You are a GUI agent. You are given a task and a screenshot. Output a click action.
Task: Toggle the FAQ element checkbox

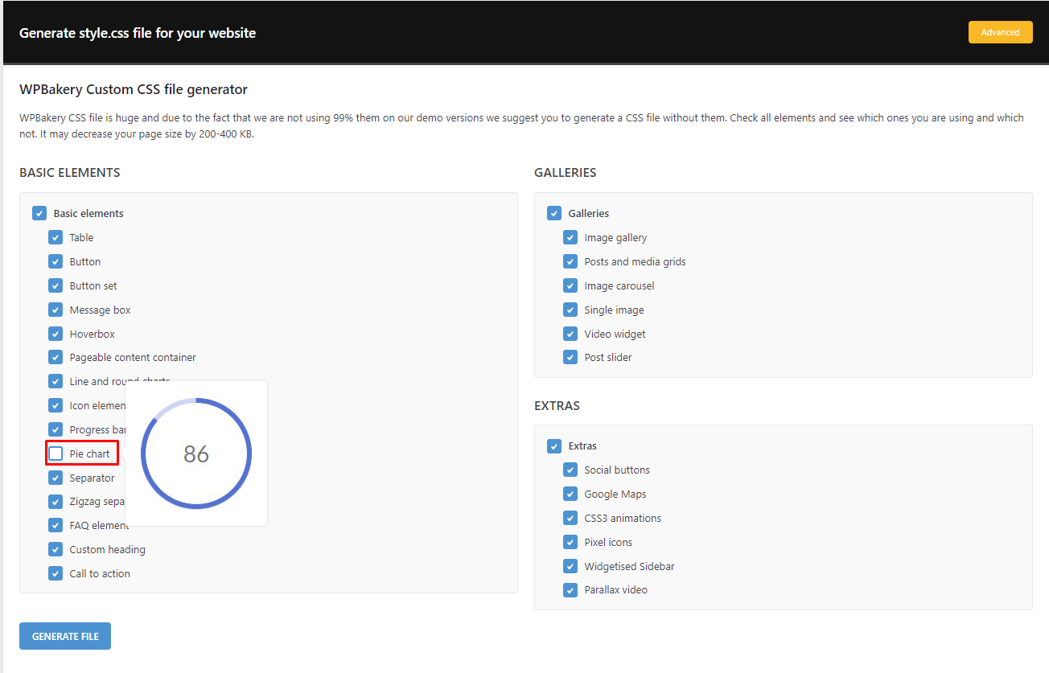(56, 525)
